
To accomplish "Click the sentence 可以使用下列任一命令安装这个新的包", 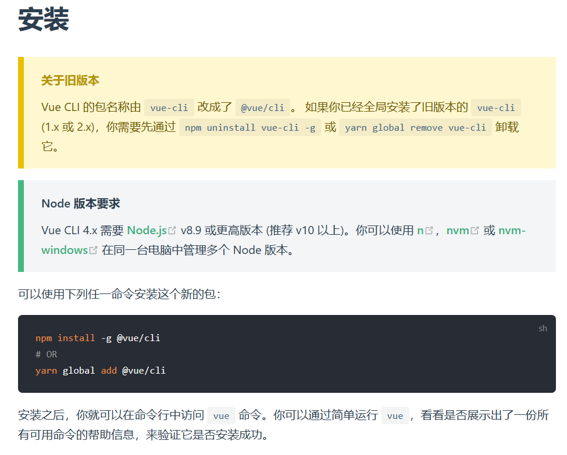I will point(119,294).
